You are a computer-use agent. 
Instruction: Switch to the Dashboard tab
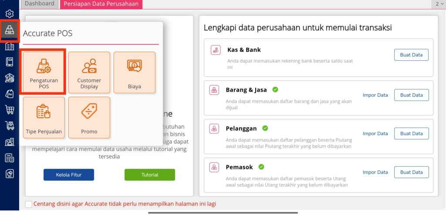pyautogui.click(x=39, y=4)
